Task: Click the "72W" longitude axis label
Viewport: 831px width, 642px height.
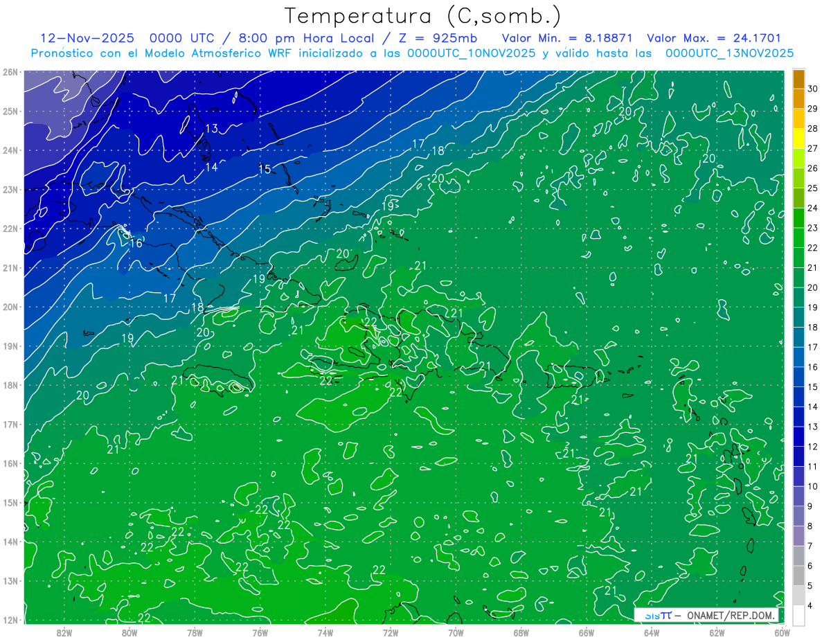Action: click(x=391, y=632)
